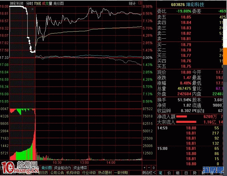Image resolution: width=227 pixels, height=176 pixels.
Task: Click the 大宗流入 amount 1.16亿
Action: (210, 122)
